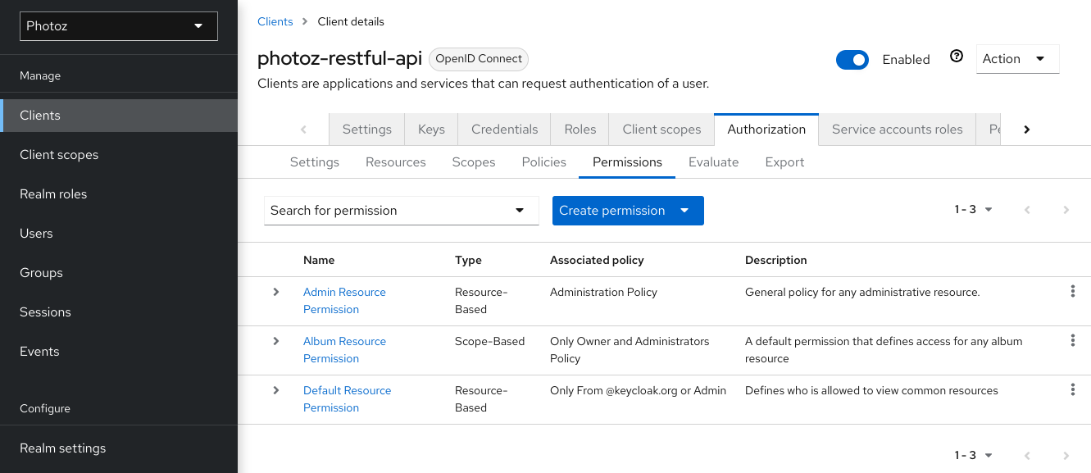Open the 1-3 pagination dropdown
The image size is (1091, 473).
point(972,210)
